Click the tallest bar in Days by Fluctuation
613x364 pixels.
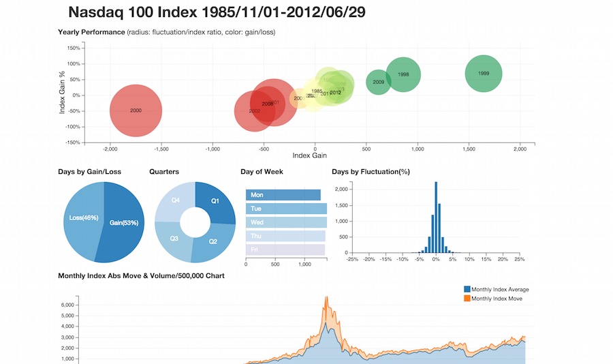coord(436,217)
